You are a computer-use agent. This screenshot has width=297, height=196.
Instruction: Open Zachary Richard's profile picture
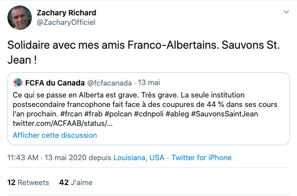(x=19, y=17)
